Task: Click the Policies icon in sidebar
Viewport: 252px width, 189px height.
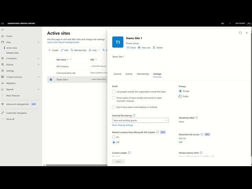Action: pos(3,65)
